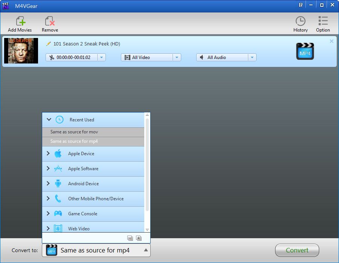Maximize the M4VGear window
The width and height of the screenshot is (339, 263).
pos(322,5)
